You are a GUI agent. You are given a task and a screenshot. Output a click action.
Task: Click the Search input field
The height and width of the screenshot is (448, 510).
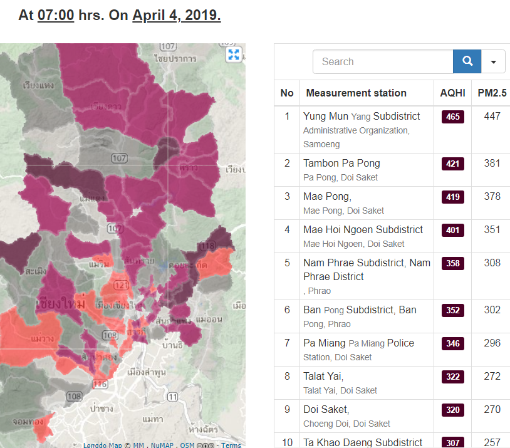[x=382, y=61]
